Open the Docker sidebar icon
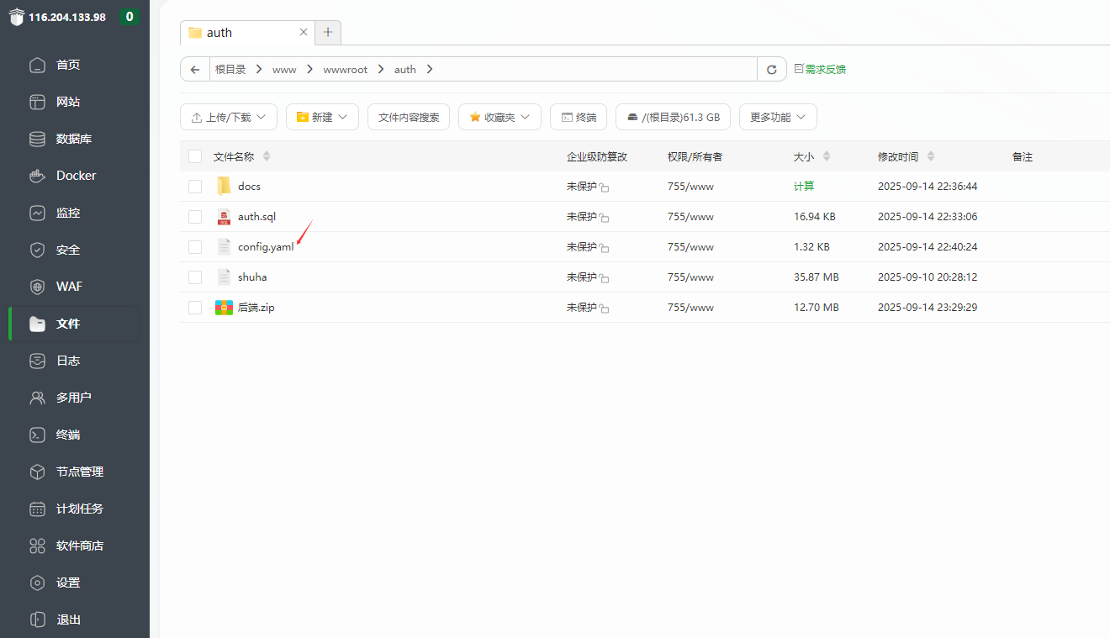 (37, 176)
